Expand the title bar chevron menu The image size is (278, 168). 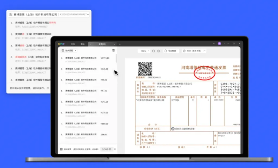click(x=214, y=44)
